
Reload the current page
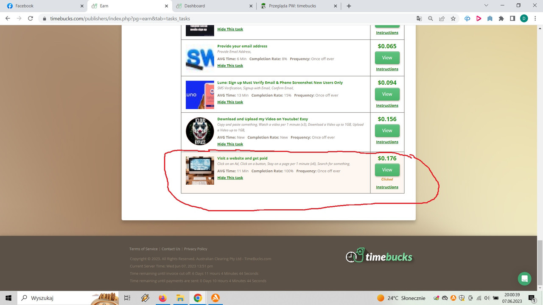[31, 19]
